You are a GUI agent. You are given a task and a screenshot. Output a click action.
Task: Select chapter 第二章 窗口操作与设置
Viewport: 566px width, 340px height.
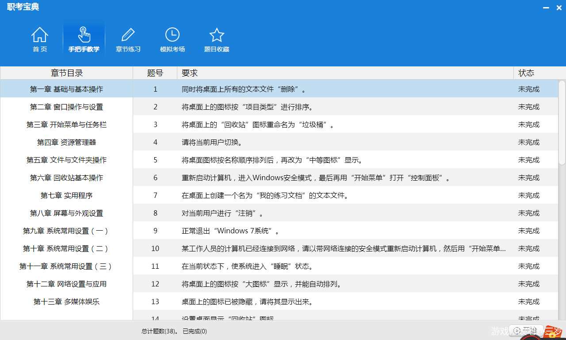point(66,107)
